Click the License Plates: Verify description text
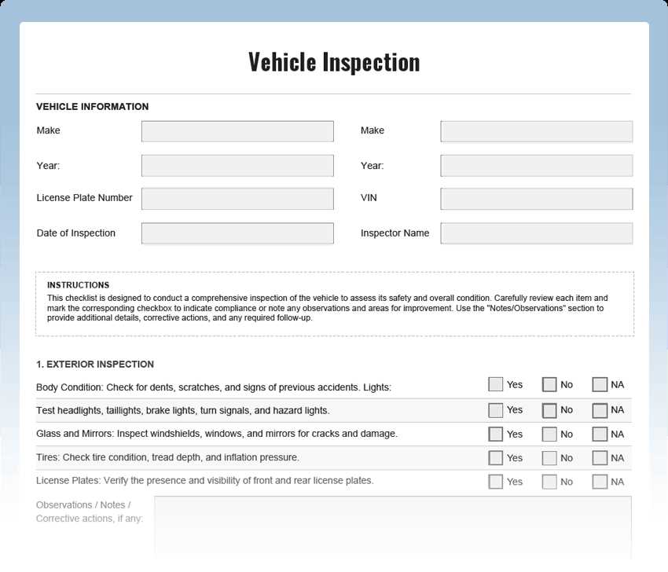The height and width of the screenshot is (572, 668). click(x=205, y=480)
